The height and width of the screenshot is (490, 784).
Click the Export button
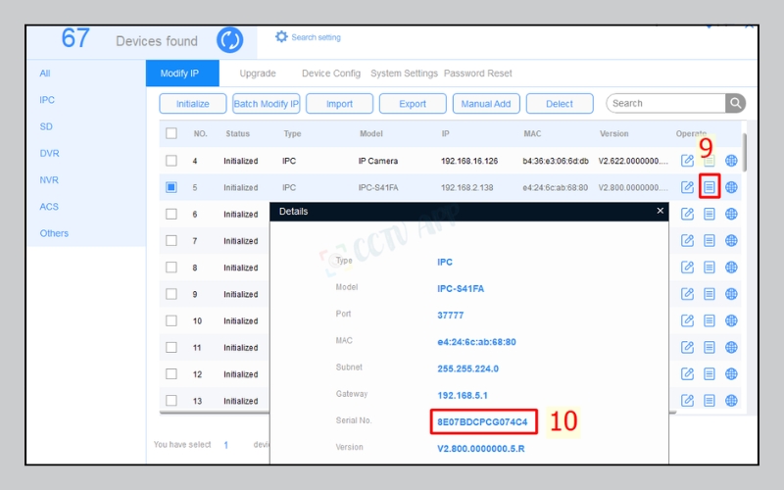click(x=413, y=104)
